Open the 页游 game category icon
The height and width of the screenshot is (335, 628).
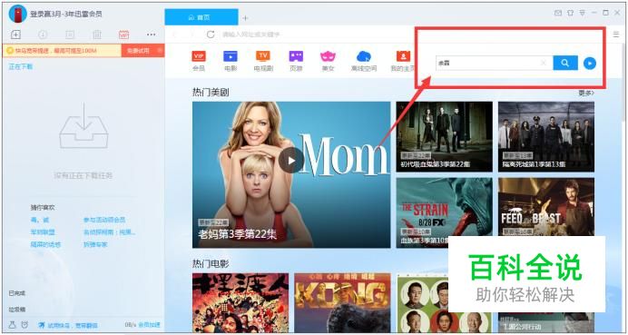pyautogui.click(x=296, y=61)
